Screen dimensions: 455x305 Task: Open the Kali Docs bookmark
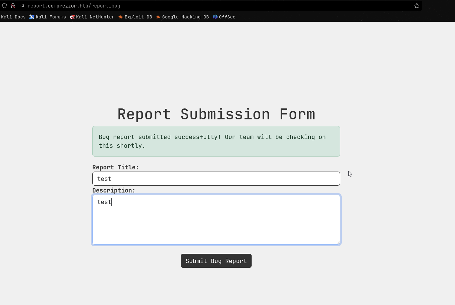(13, 17)
